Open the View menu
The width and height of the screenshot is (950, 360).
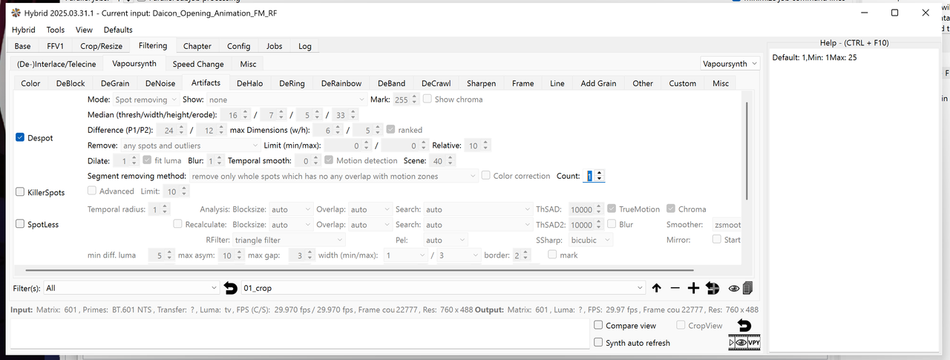(x=84, y=30)
